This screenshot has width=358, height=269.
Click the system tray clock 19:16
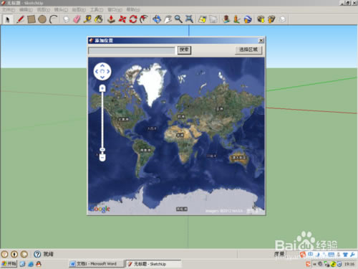[x=349, y=264]
